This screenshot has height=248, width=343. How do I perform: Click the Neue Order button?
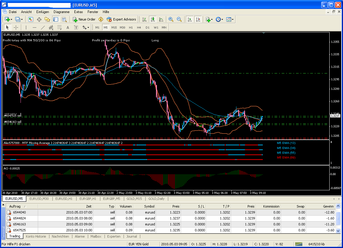click(84, 19)
